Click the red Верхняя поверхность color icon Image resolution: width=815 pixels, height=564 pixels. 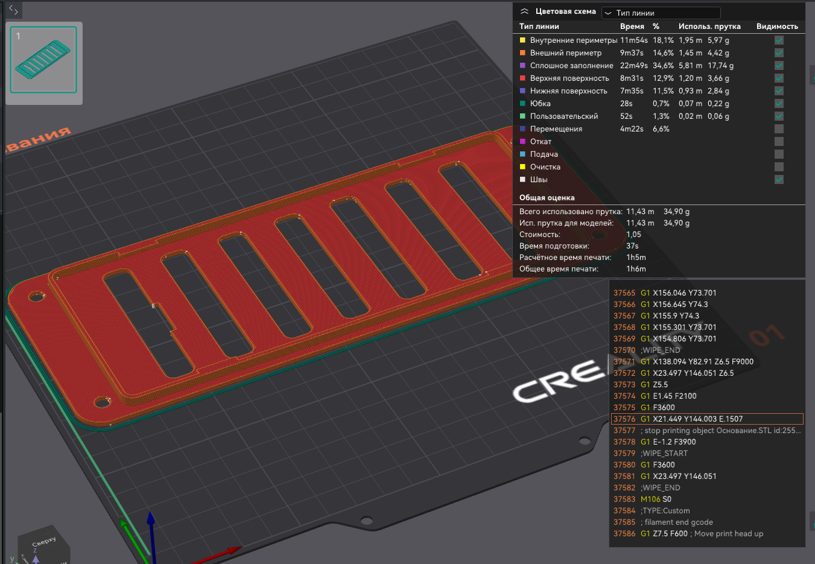click(522, 78)
